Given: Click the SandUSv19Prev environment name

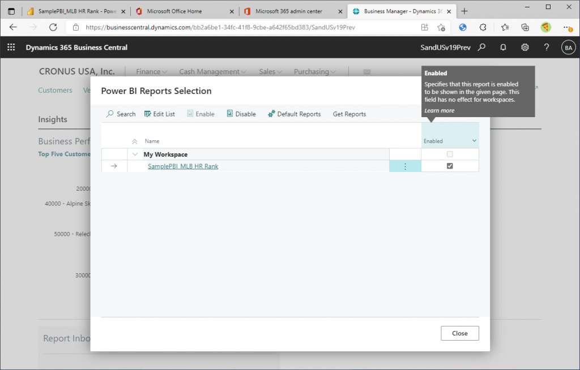Looking at the screenshot, I should click(445, 48).
